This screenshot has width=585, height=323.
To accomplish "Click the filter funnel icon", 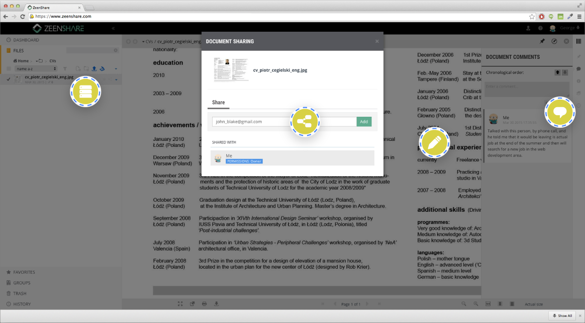I will (x=65, y=69).
